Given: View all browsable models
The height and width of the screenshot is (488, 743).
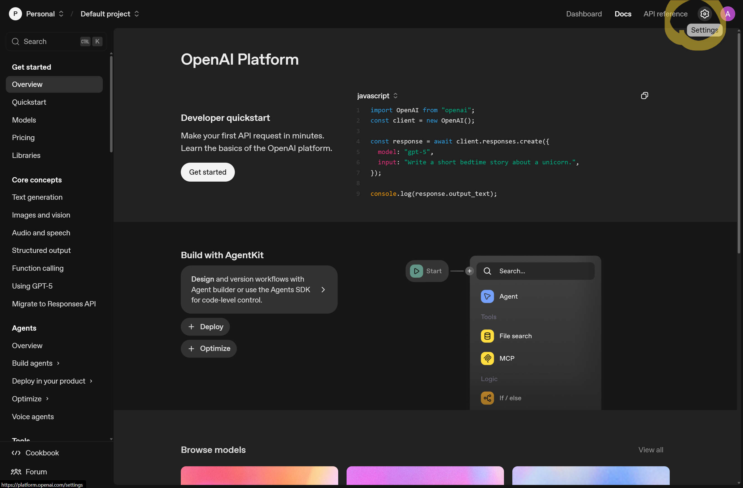Looking at the screenshot, I should click(x=651, y=450).
